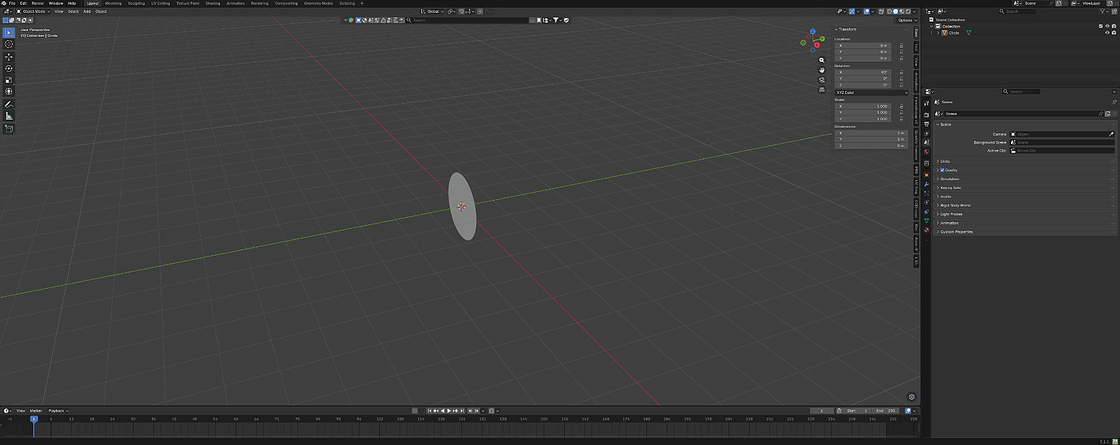Open the World properties tab icon
Screen dimensions: 1120x445
point(926,152)
